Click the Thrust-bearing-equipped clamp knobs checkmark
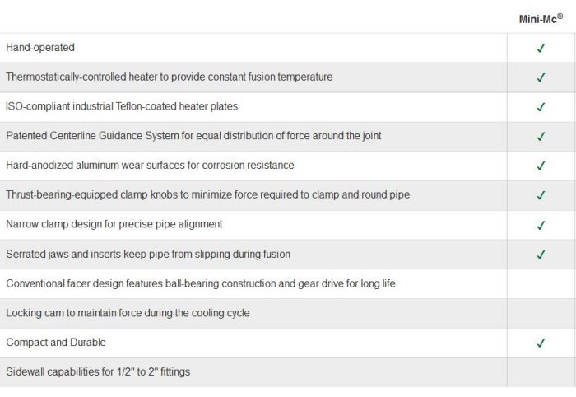The image size is (576, 397). point(541,195)
